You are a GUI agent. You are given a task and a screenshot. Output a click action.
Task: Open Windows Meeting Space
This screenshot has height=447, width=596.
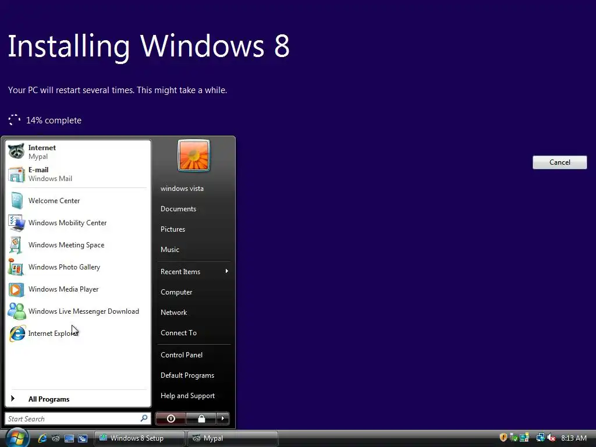[78, 245]
